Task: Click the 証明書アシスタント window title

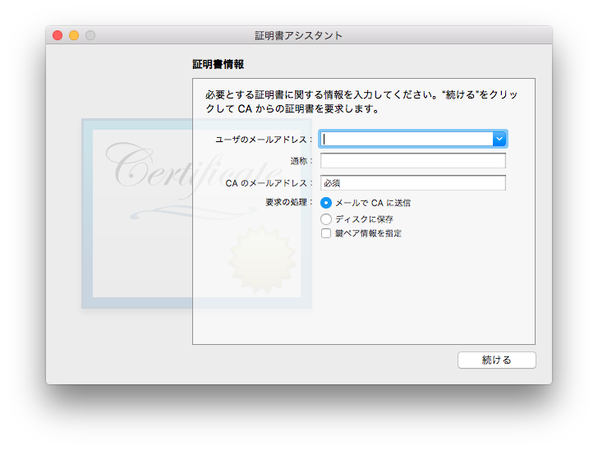Action: click(x=299, y=35)
